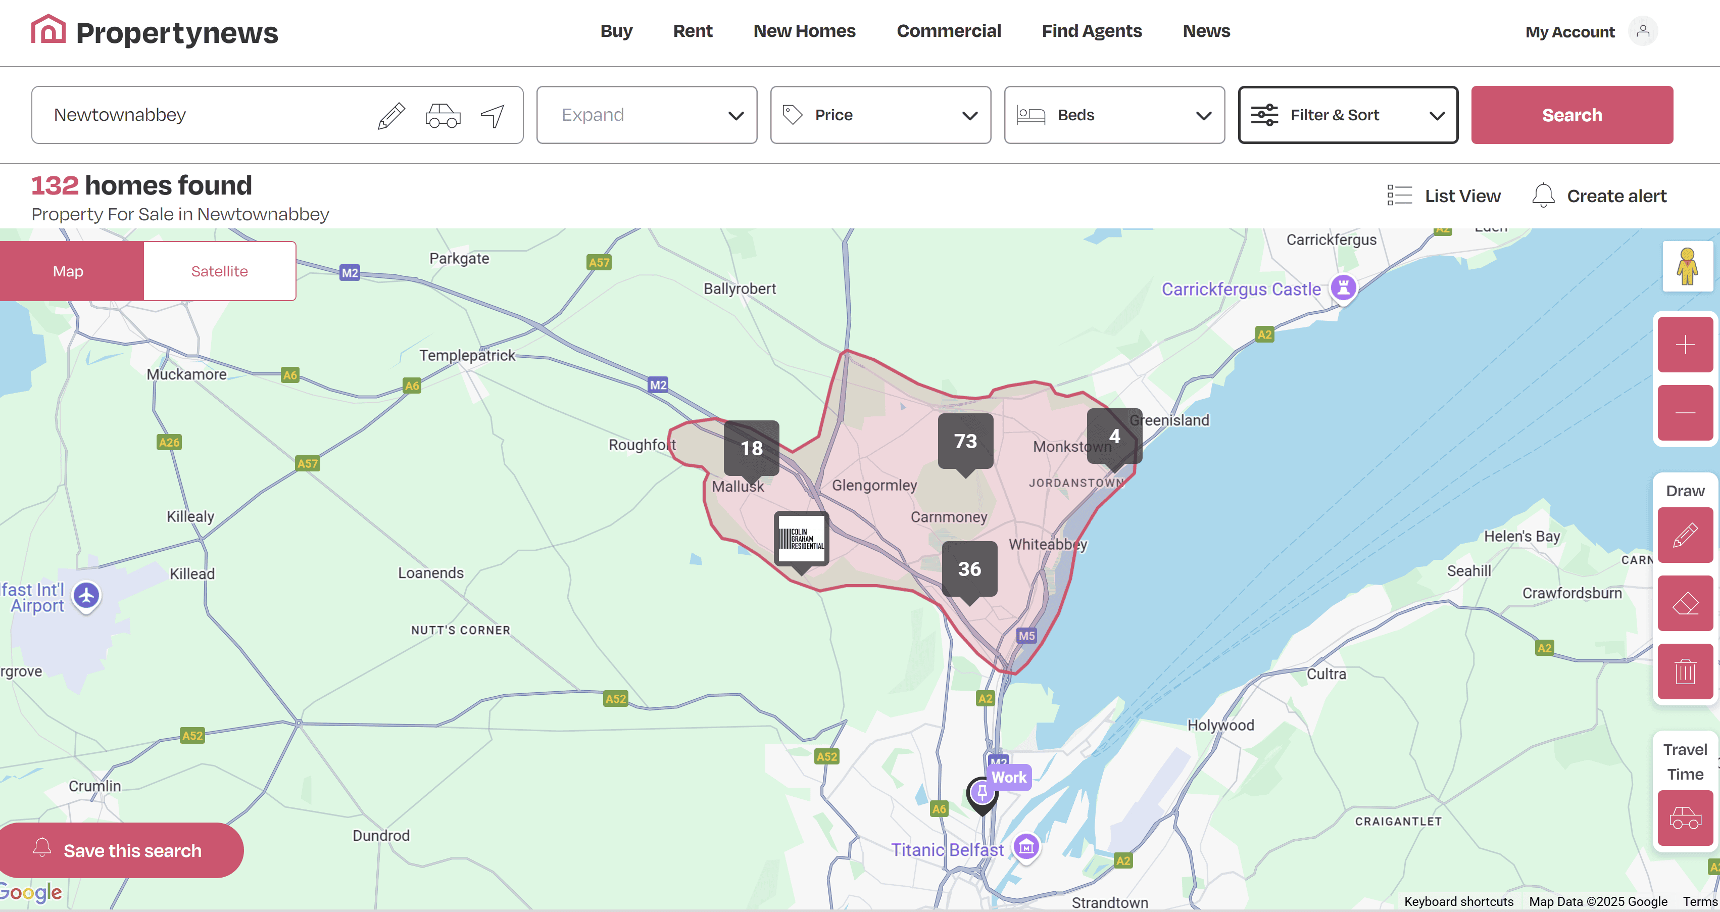
Task: Click Map Data ©2025 Google text
Action: click(1598, 901)
